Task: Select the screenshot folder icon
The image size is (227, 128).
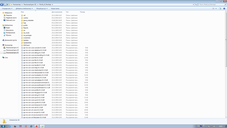Action: [x=22, y=38]
